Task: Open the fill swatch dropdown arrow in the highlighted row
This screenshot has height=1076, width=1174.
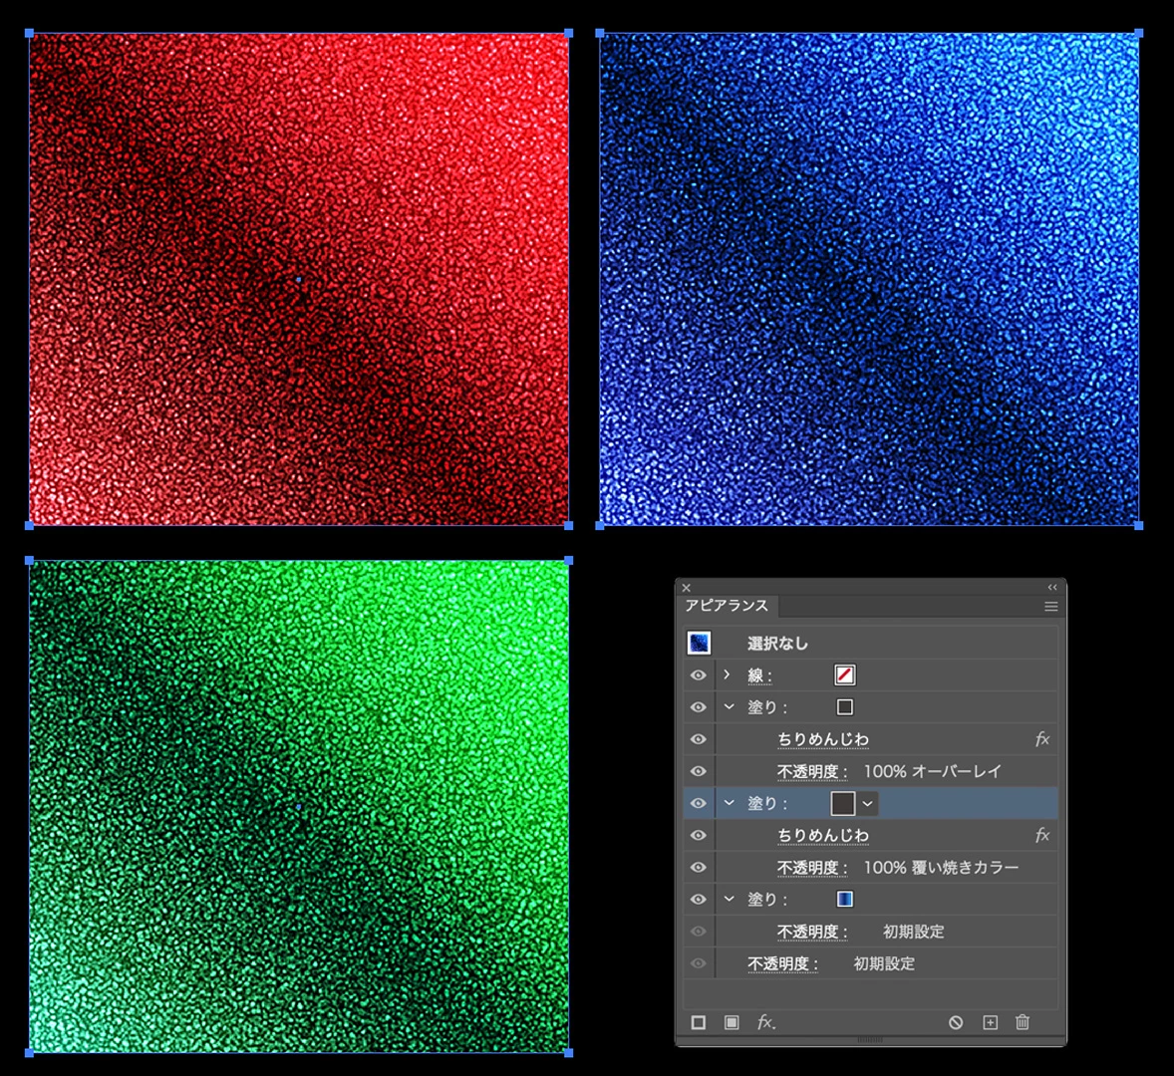Action: pos(867,804)
